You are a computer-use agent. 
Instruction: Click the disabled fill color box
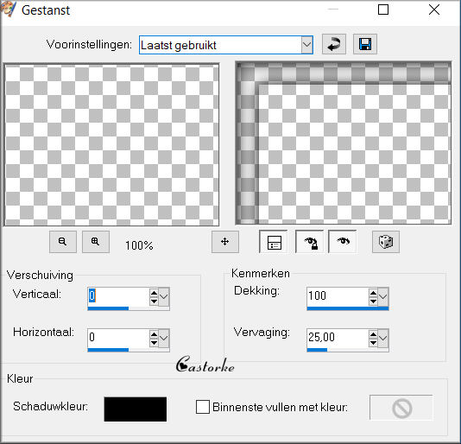401,408
